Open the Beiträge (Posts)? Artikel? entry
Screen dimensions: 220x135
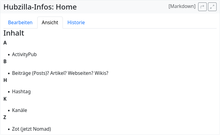[60, 73]
